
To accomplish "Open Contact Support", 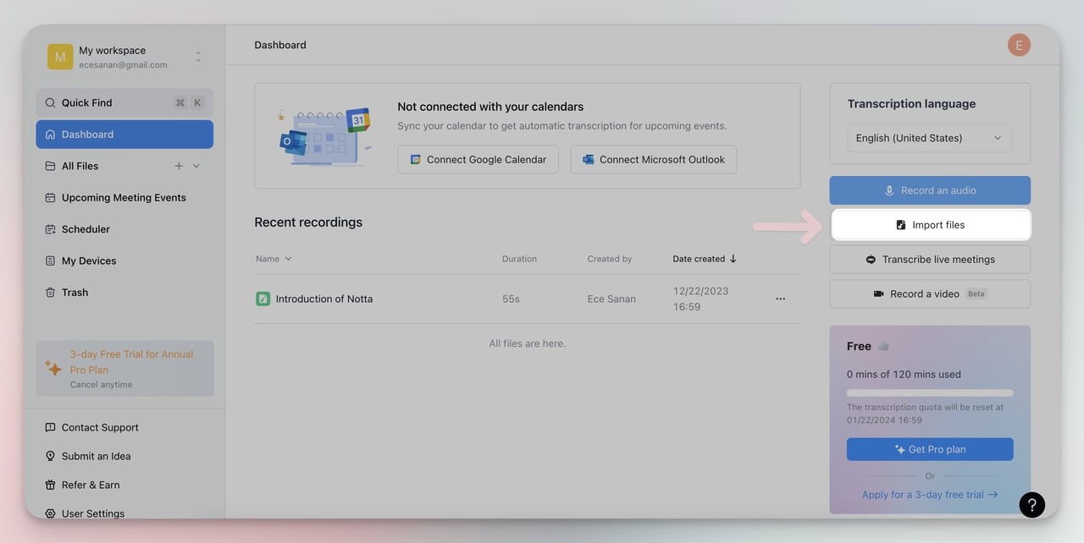I will pyautogui.click(x=99, y=427).
